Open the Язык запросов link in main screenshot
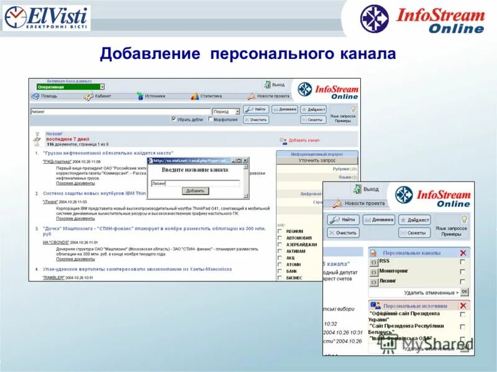This screenshot has width=497, height=372. pos(343,116)
